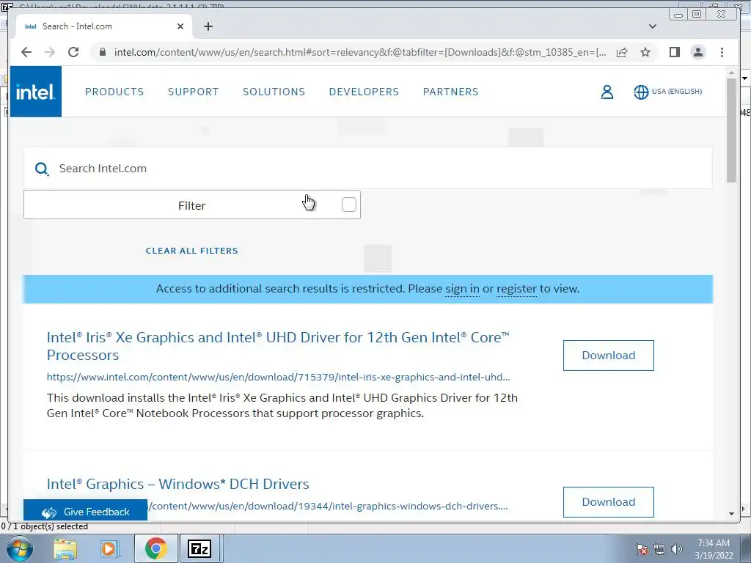Screen dimensions: 751x563
Task: Reload the Intel search page
Action: (x=73, y=52)
